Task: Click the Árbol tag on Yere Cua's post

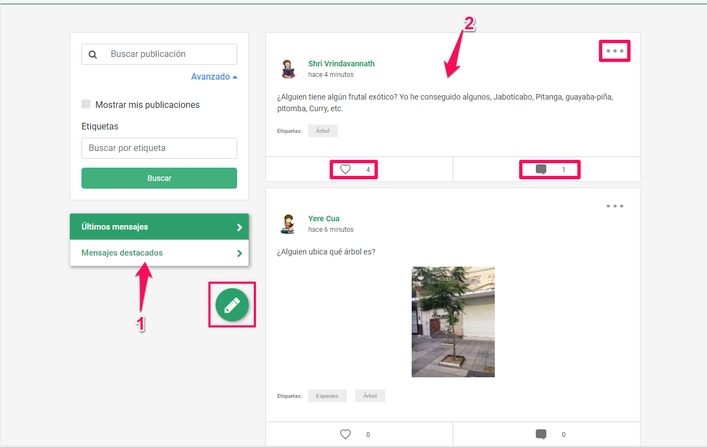Action: pyautogui.click(x=370, y=396)
